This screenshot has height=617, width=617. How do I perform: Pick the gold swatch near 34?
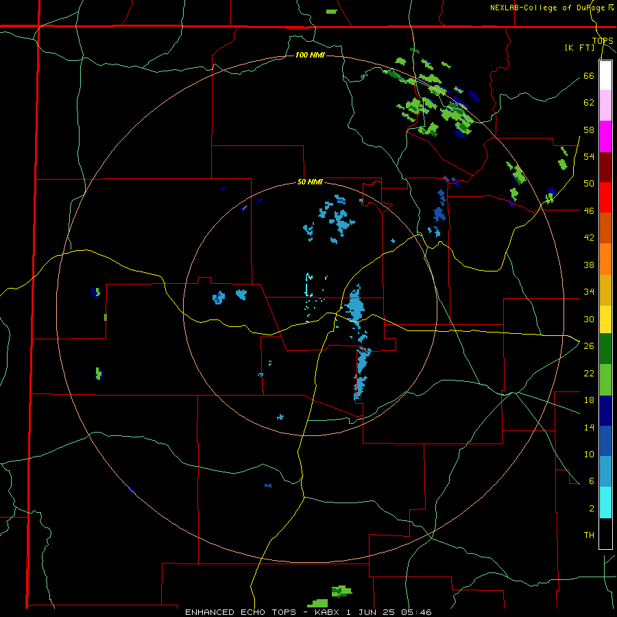(x=605, y=290)
